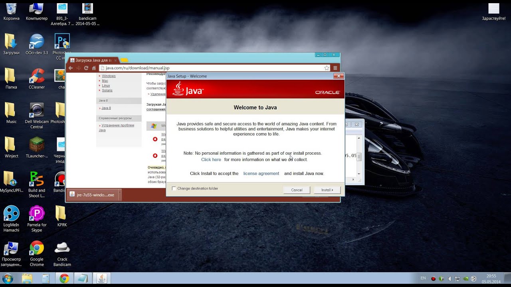Viewport: 511px width, 287px height.
Task: Click the second red download arrow icon
Action: click(x=155, y=155)
